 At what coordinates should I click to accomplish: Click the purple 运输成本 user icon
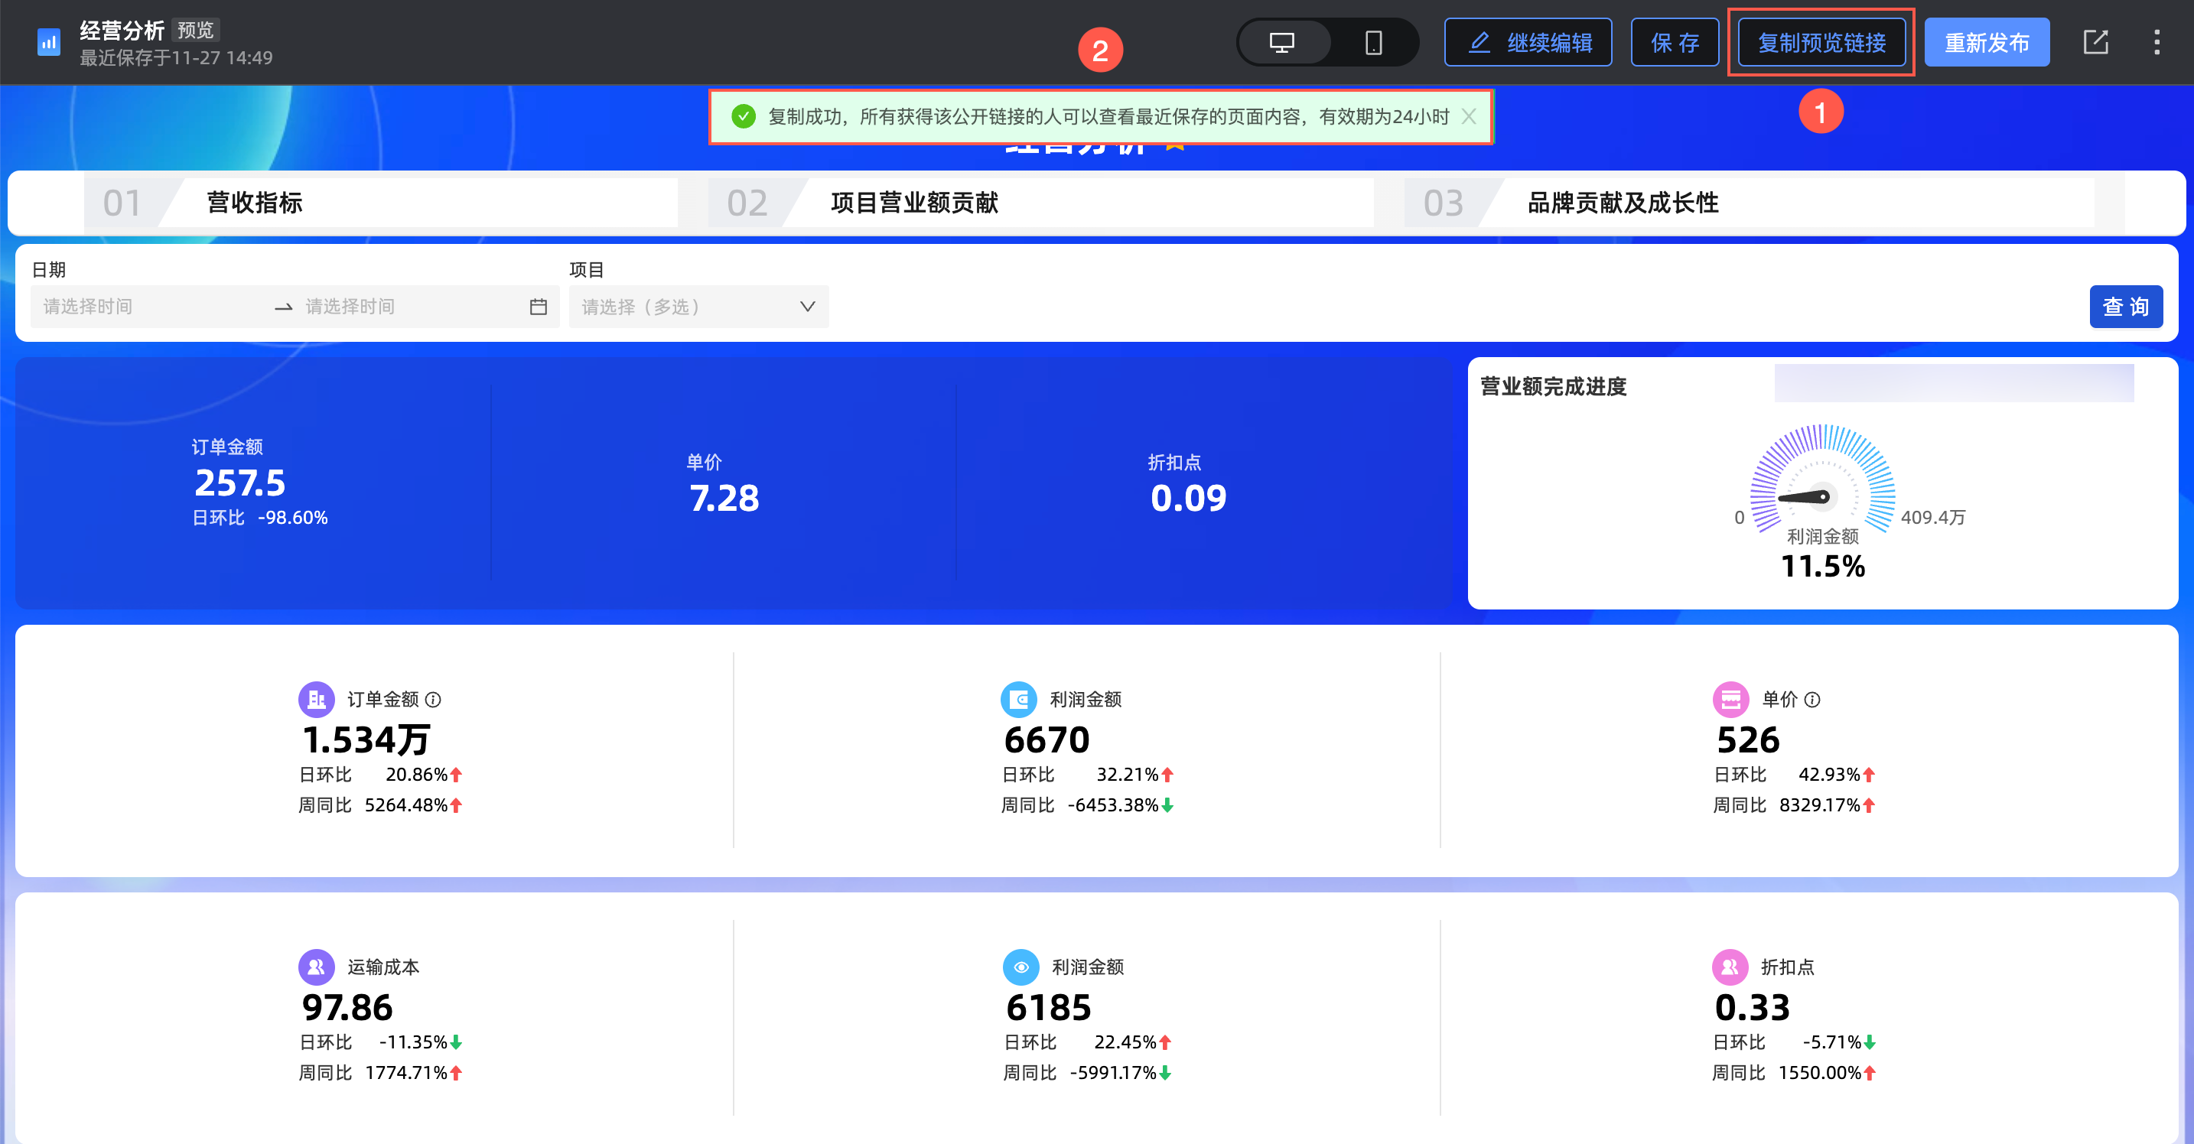click(x=316, y=967)
